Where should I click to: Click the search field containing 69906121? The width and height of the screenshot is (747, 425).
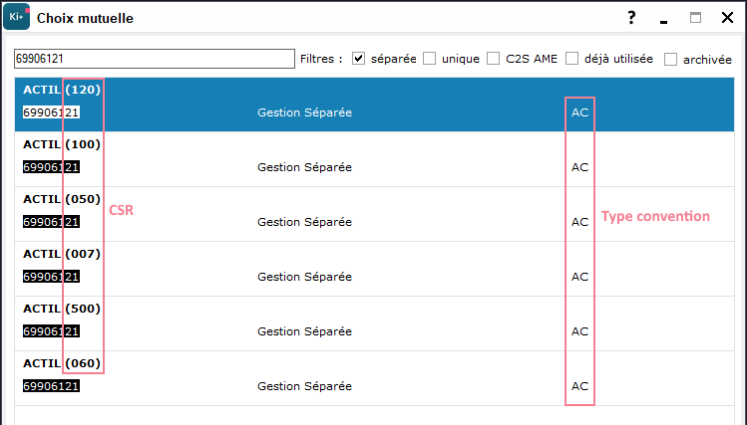(x=155, y=59)
